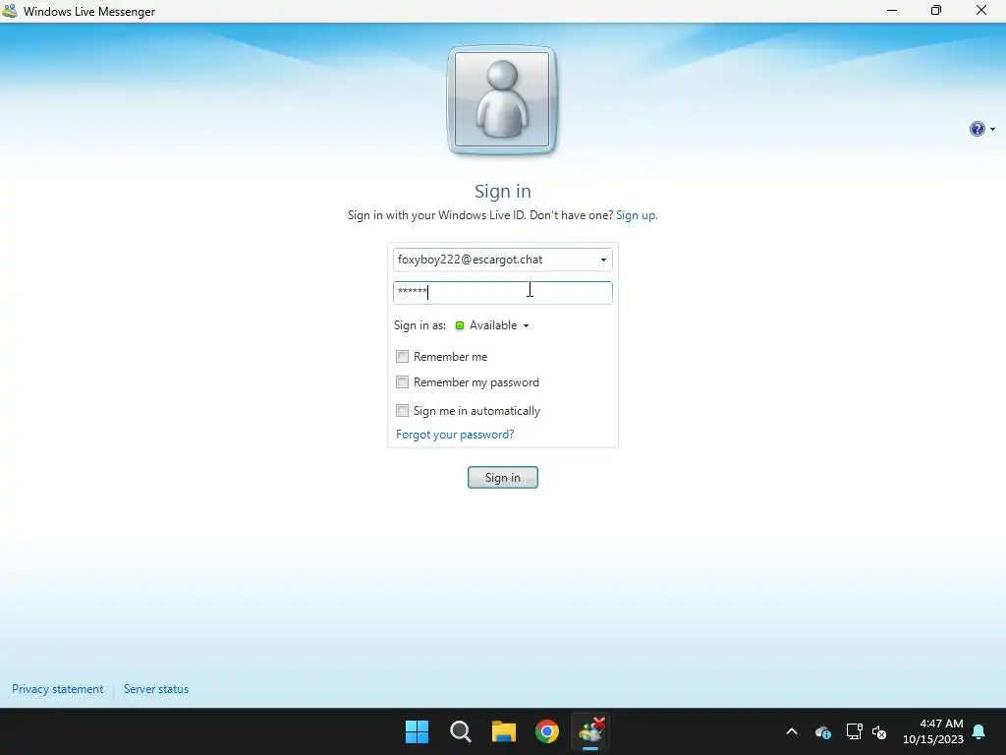Click the OneDrive cloud tray icon

click(x=822, y=731)
